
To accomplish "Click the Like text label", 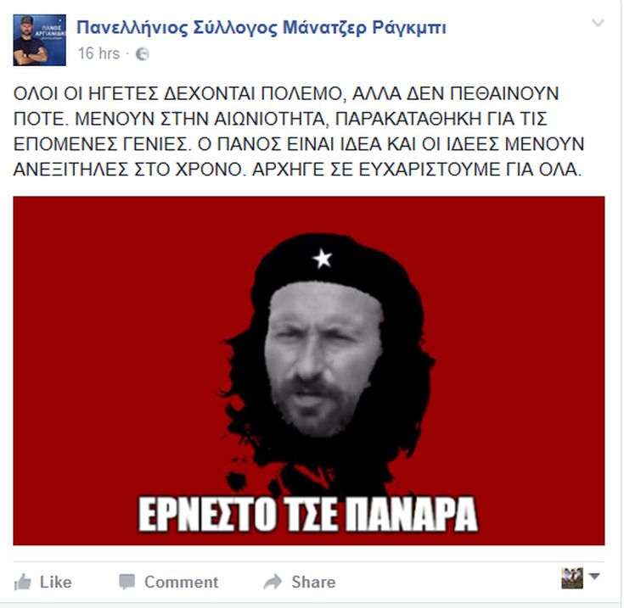I will point(56,583).
